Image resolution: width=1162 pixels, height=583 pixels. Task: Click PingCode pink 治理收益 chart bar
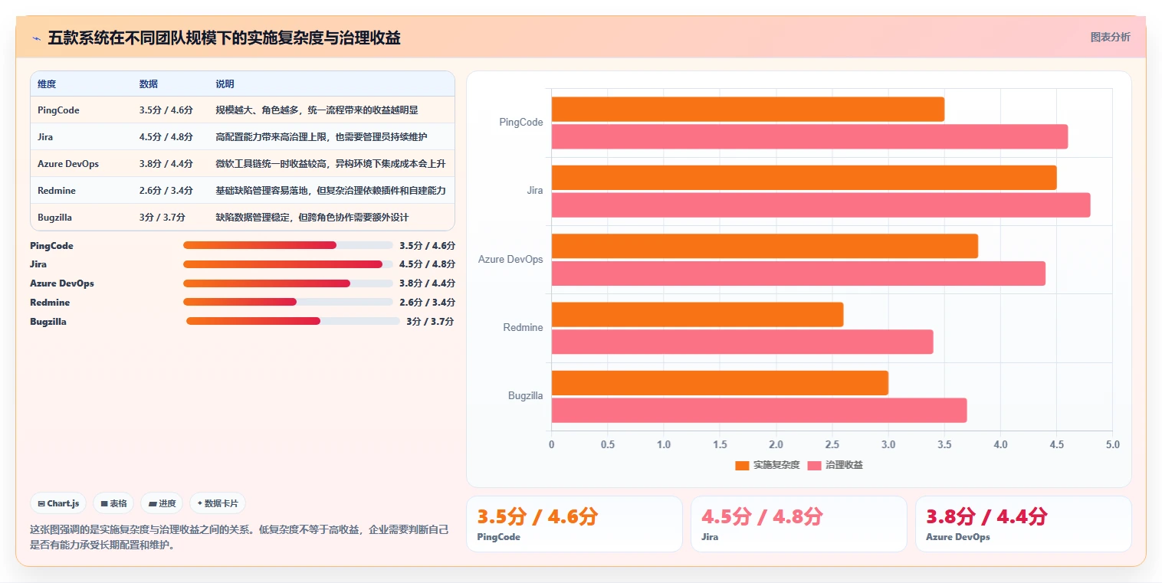click(x=809, y=137)
